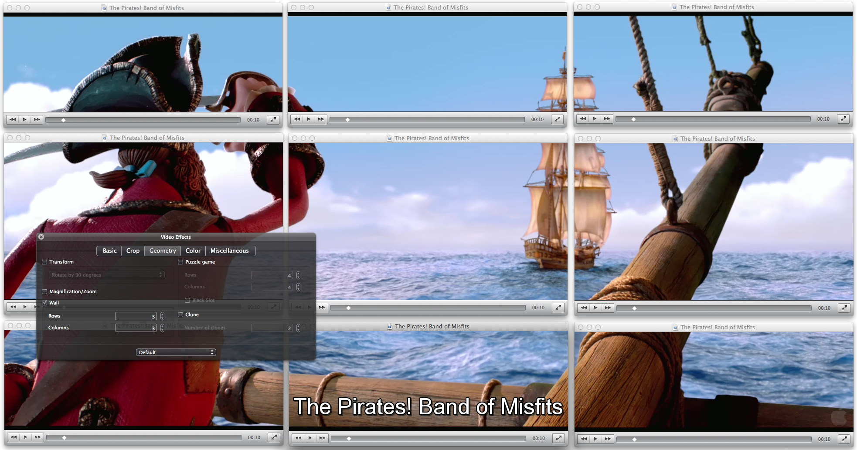
Task: Click the 00:10 time in top-middle window
Action: [x=537, y=119]
